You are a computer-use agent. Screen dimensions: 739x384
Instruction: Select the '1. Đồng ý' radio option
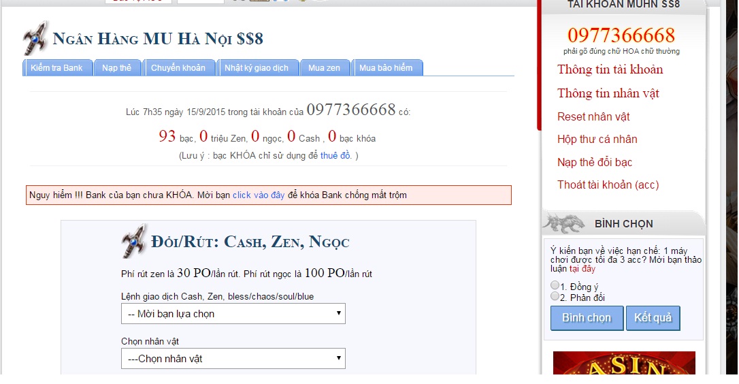[x=555, y=285]
